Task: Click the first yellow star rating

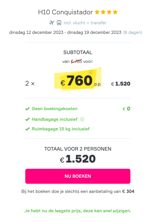Action: 97,12
